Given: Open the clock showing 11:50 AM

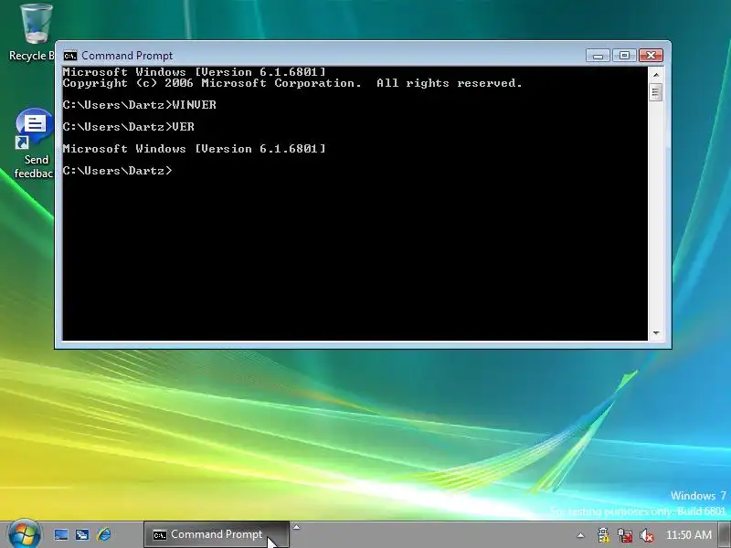Looking at the screenshot, I should [689, 534].
